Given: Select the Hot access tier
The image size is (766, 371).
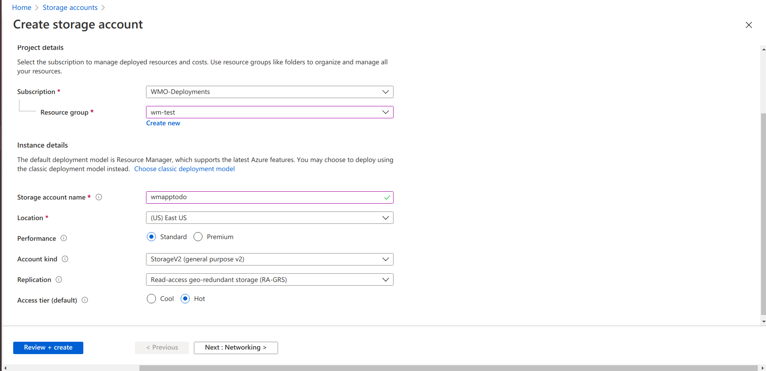Looking at the screenshot, I should pyautogui.click(x=185, y=299).
